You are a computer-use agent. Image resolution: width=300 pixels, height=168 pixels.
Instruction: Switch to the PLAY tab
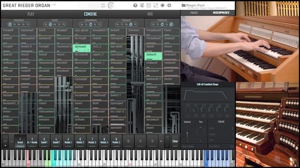[x=31, y=14]
